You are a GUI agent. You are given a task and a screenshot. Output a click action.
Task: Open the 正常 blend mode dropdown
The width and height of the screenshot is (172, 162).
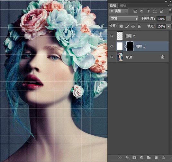(124, 19)
